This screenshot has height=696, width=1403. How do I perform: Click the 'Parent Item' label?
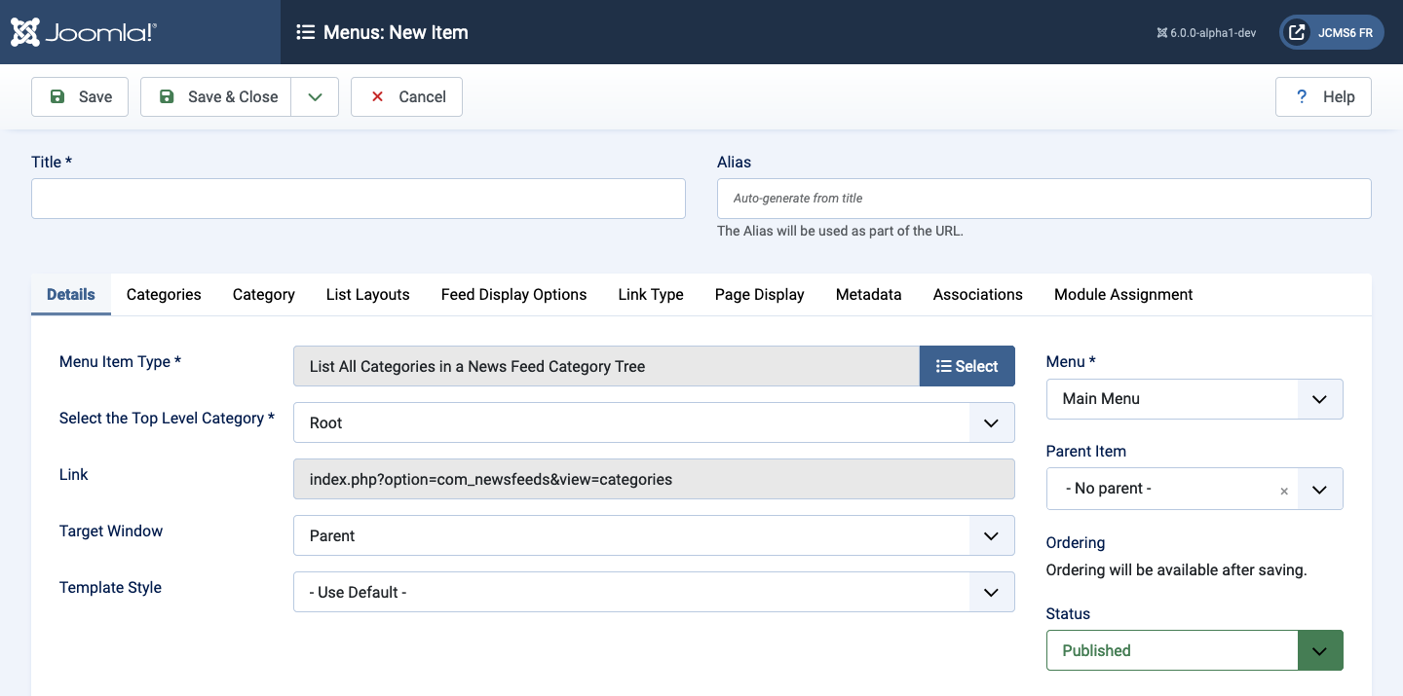[1086, 451]
